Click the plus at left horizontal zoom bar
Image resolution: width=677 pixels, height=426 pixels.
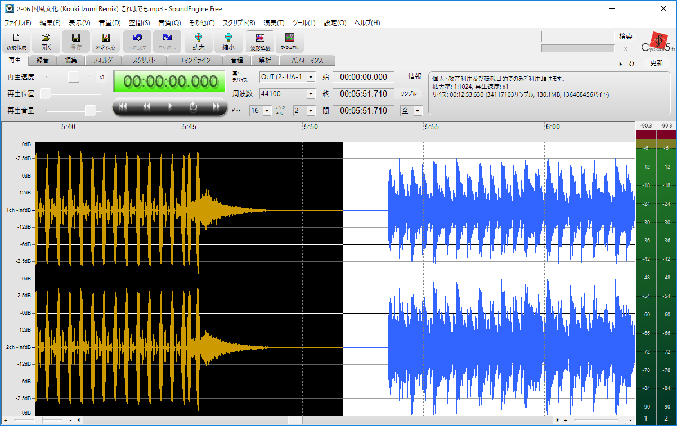6,420
